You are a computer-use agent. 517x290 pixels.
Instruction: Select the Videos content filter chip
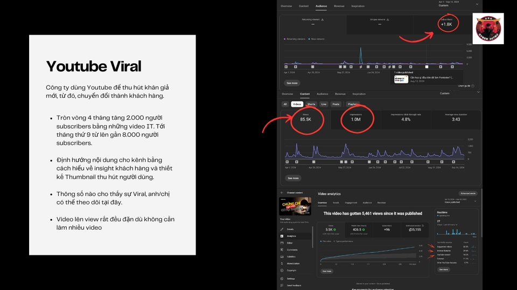(297, 104)
